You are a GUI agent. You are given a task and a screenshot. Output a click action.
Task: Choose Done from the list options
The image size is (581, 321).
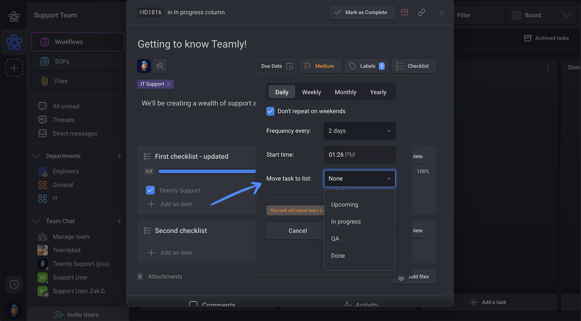pos(360,256)
